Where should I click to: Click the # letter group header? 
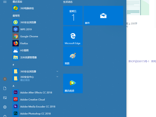tap(13, 65)
